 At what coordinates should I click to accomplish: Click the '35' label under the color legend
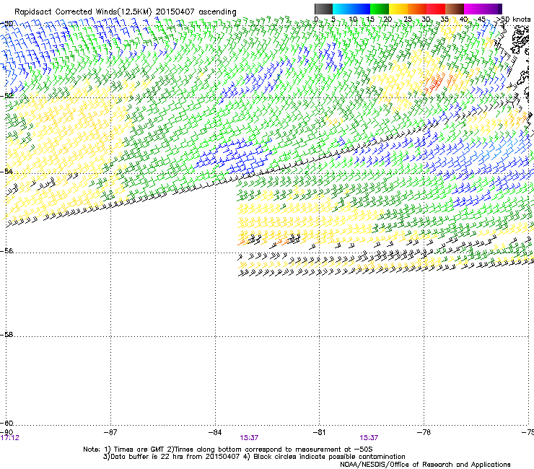tap(445, 19)
